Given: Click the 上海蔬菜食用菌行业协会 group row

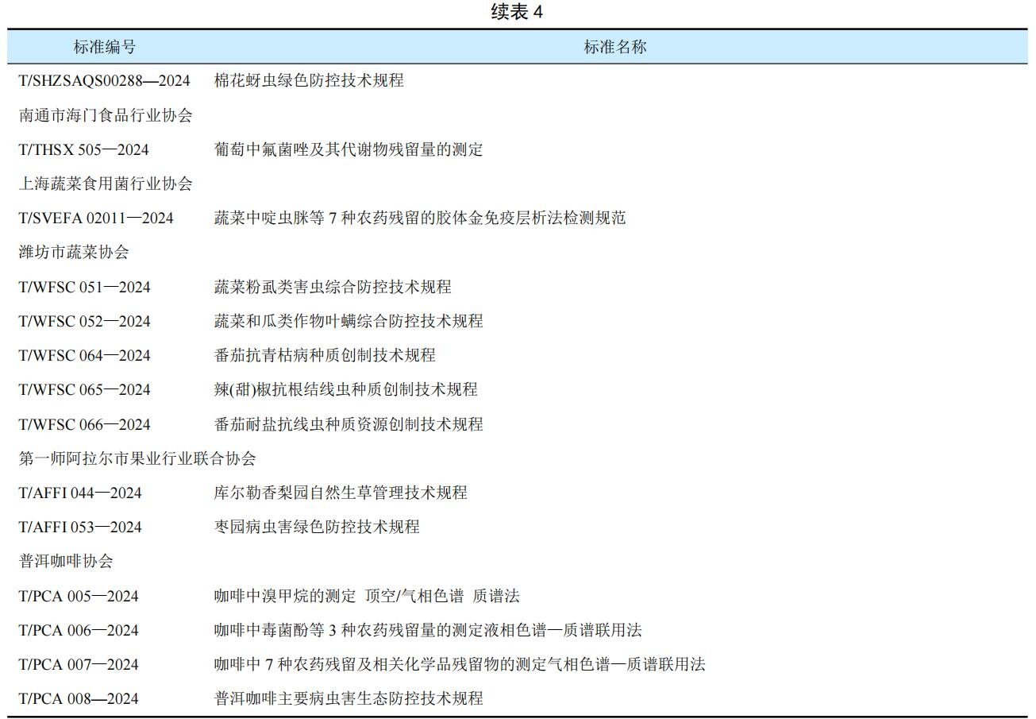Looking at the screenshot, I should click(x=106, y=184).
